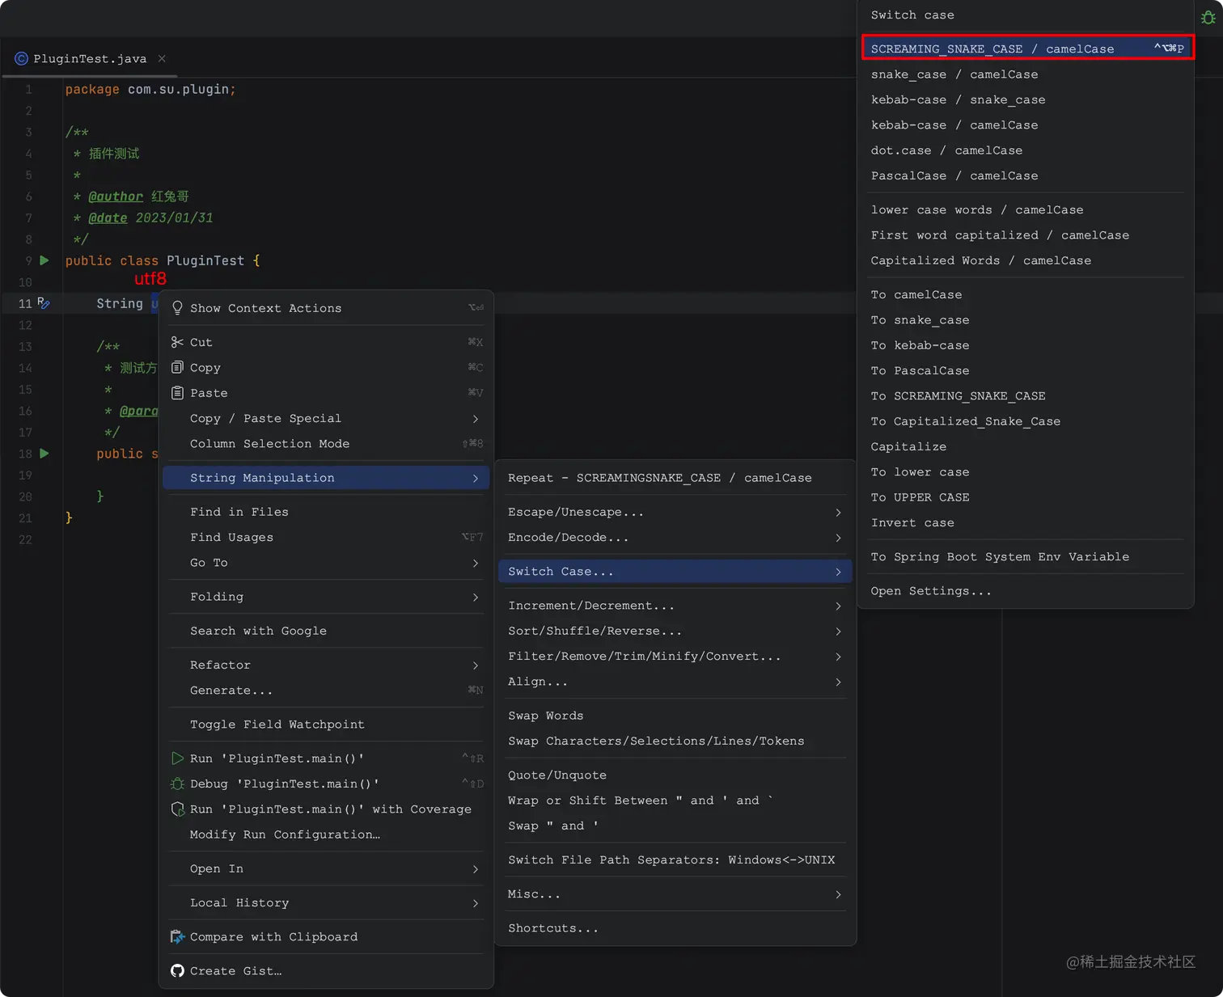Select SCREAMING_SNAKE_CASE / camelCase menu entry
This screenshot has height=997, width=1223.
pyautogui.click(x=992, y=49)
